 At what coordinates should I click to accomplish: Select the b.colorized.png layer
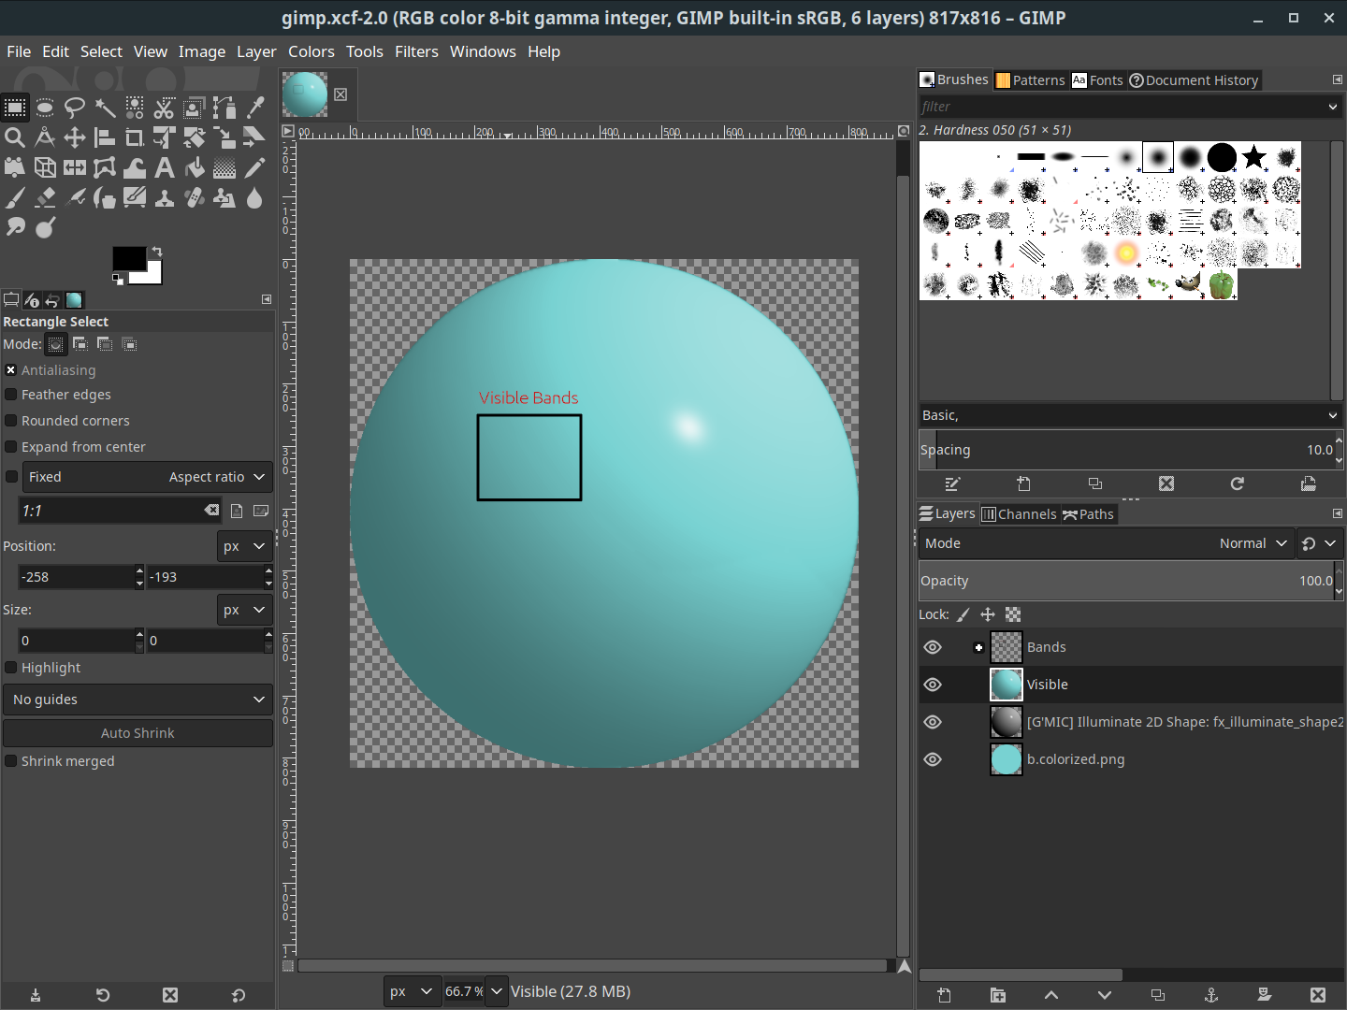click(1076, 759)
